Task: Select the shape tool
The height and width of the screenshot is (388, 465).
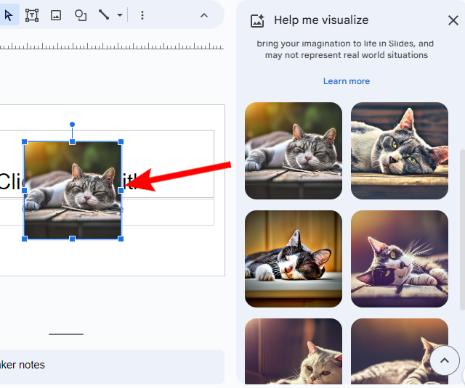Action: pos(81,15)
